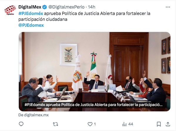Click the DigitalMex profile avatar
Image resolution: width=176 pixels, height=131 pixels.
(x=10, y=10)
